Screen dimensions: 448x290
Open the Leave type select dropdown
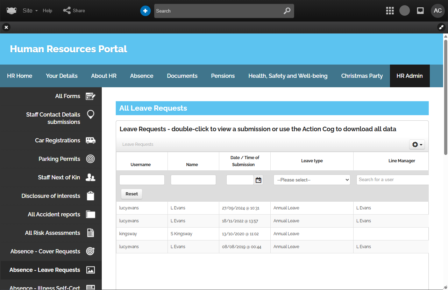[312, 180]
